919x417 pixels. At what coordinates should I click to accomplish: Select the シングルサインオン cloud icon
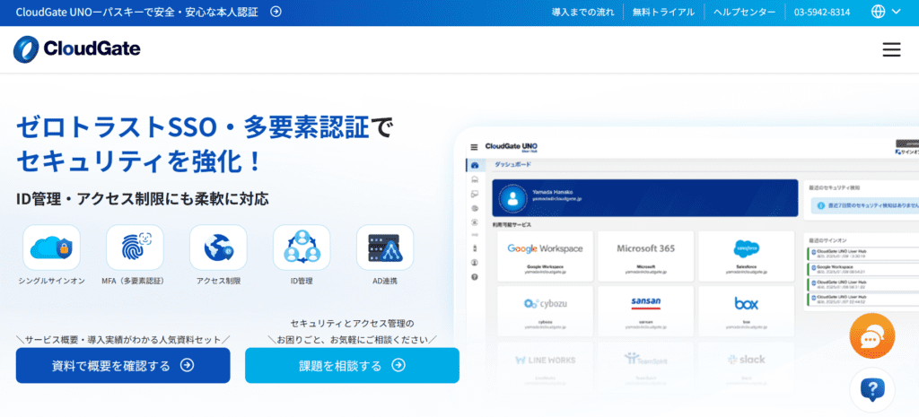coord(51,248)
